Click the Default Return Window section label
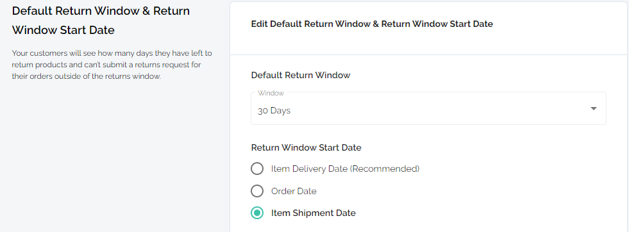The image size is (629, 232). pos(301,75)
